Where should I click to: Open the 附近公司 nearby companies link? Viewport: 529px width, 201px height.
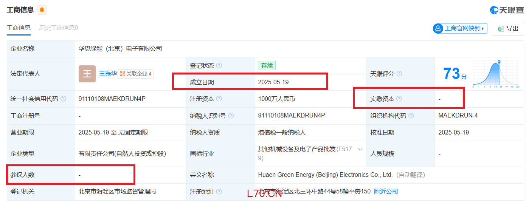(x=386, y=192)
